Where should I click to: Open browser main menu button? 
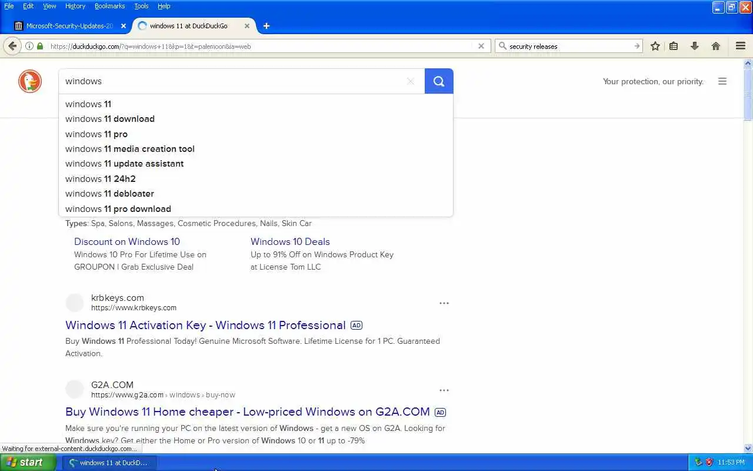coord(741,46)
